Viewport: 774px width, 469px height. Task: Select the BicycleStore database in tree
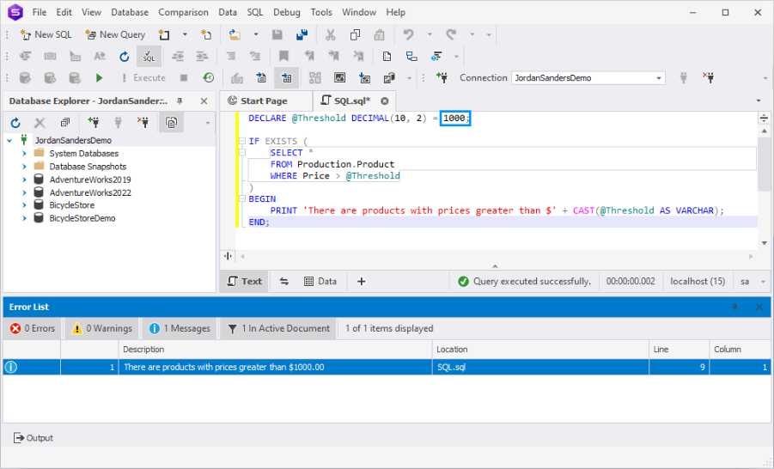[71, 205]
